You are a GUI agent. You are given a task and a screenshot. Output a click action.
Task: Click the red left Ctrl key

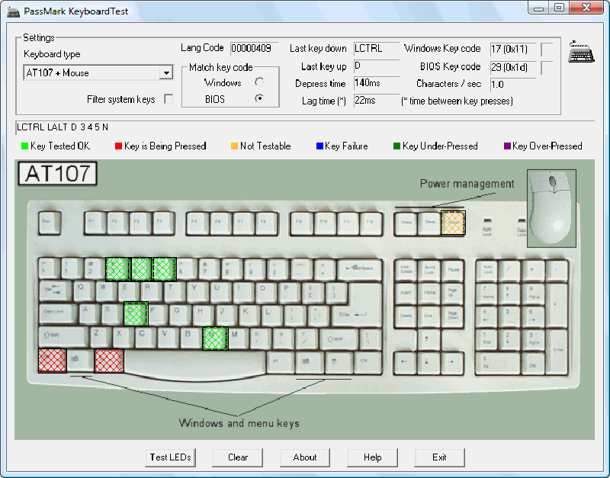[52, 361]
